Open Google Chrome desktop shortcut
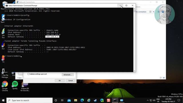183x103 pixels. (5, 86)
